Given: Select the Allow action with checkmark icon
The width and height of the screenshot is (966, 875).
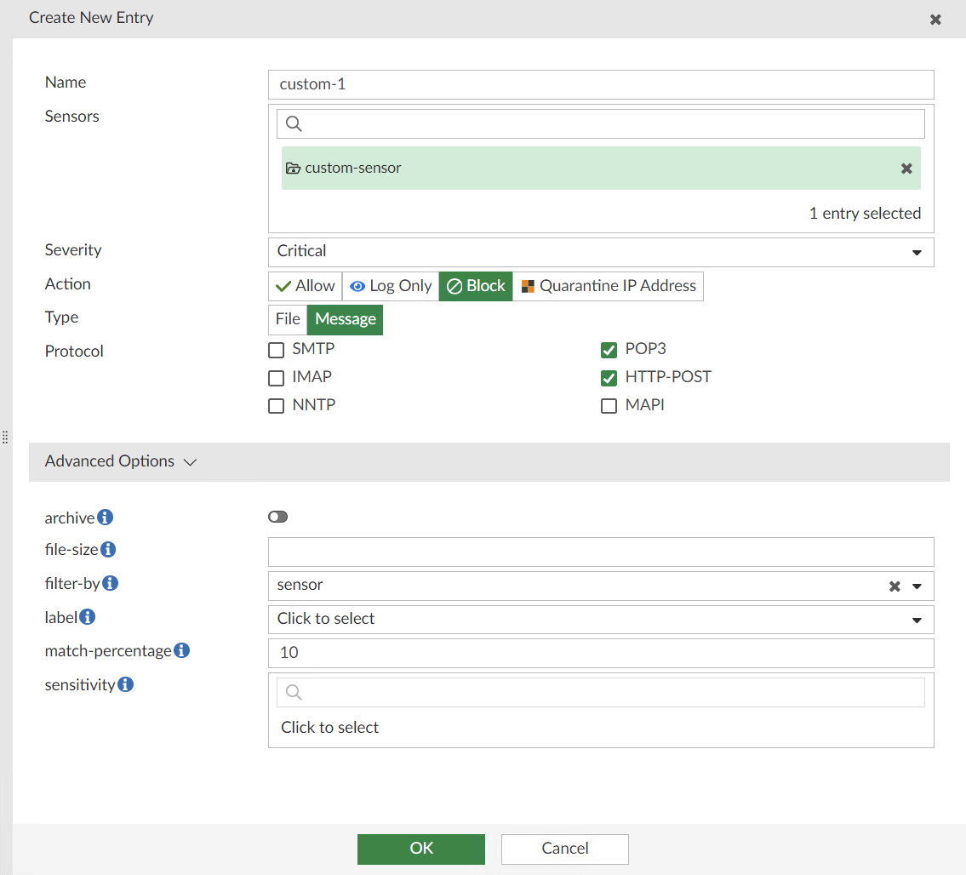Looking at the screenshot, I should (x=304, y=286).
